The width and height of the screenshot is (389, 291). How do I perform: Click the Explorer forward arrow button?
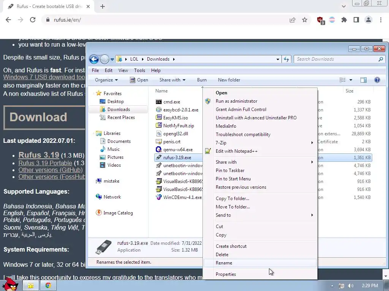pos(104,59)
